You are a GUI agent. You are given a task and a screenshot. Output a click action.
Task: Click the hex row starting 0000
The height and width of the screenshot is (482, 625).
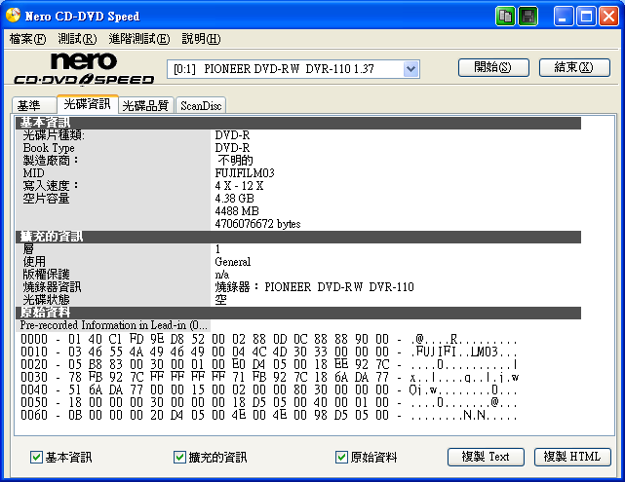click(269, 340)
